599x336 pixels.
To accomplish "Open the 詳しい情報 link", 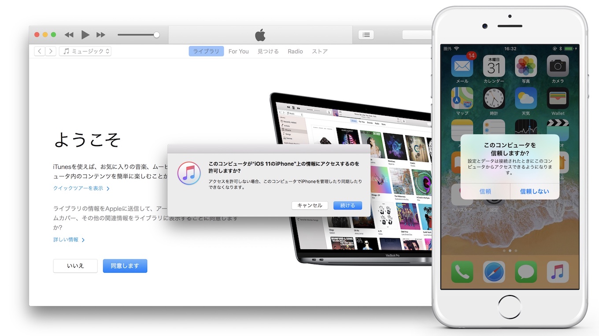I will (x=69, y=240).
